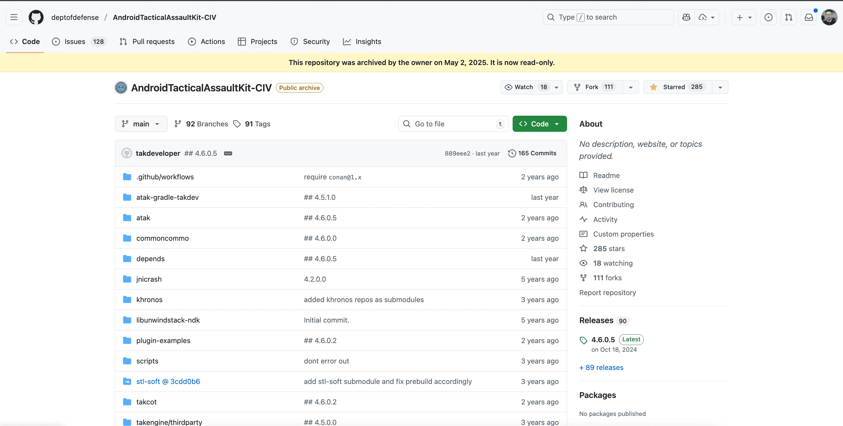Expand commit message ellipsis button
Image resolution: width=843 pixels, height=426 pixels.
(x=228, y=153)
